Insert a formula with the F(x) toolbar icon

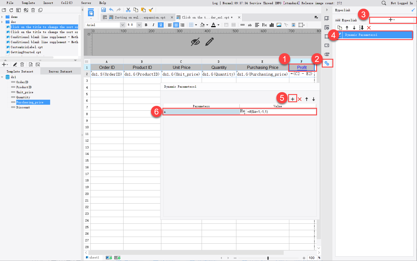pyautogui.click(x=264, y=25)
